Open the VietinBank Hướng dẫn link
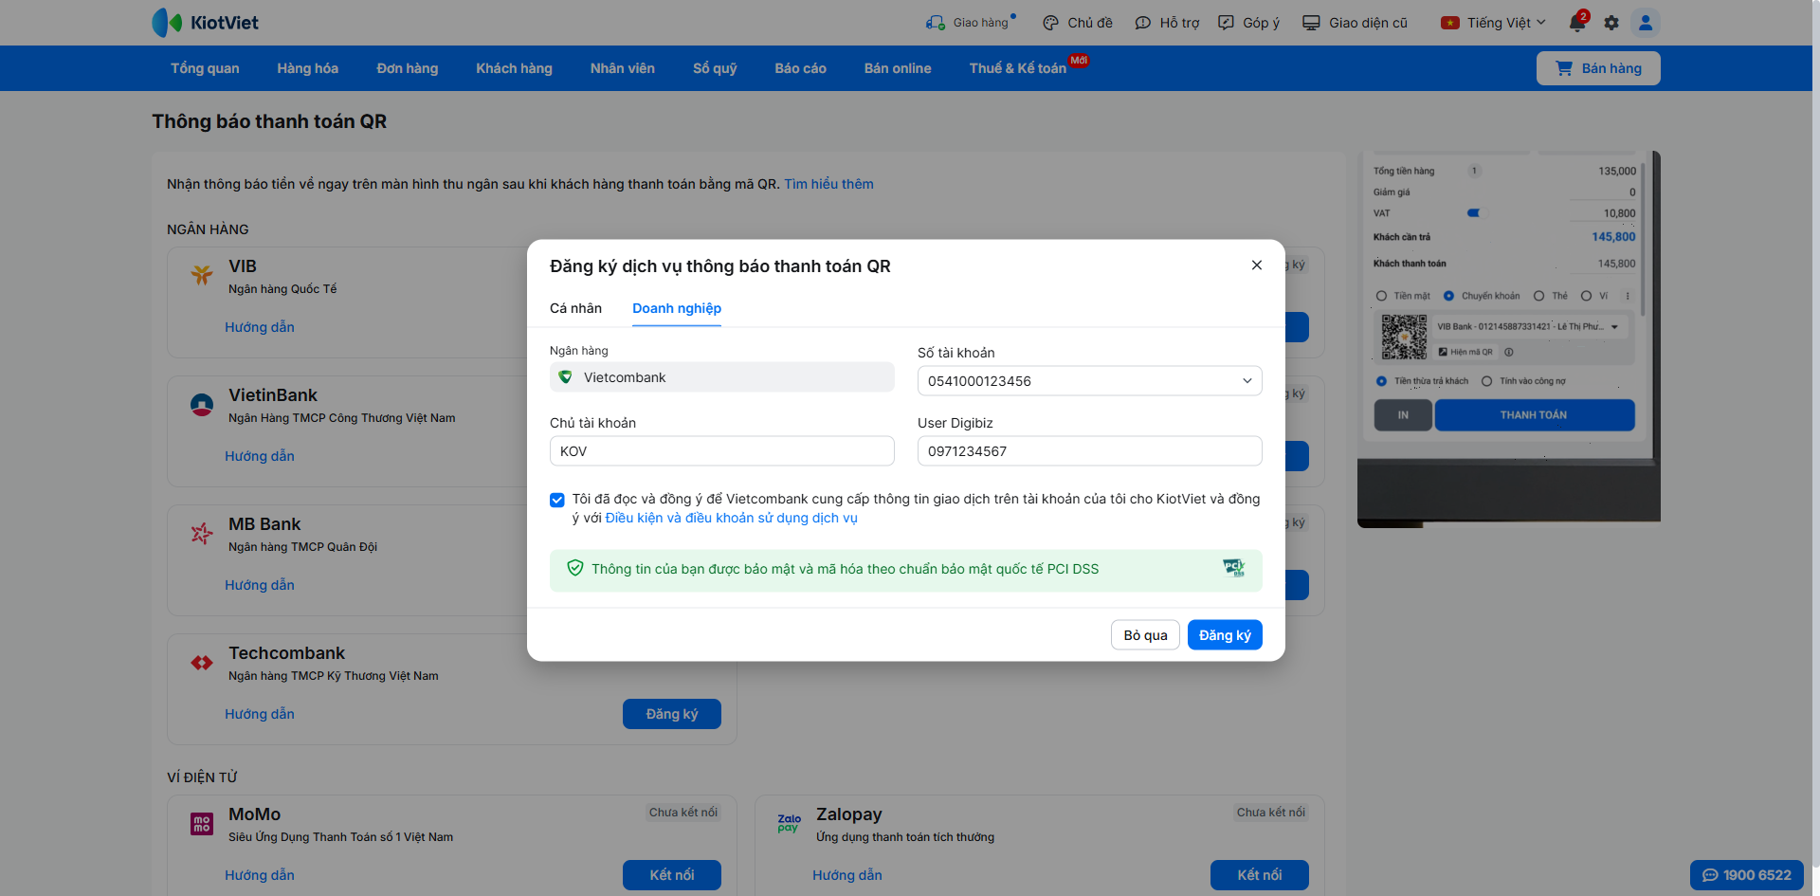 click(x=260, y=456)
